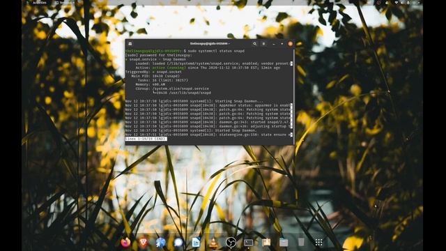This screenshot has height=251, width=446.
Task: Click the 'TriggeredBy: snapd.socket' line
Action: [153, 72]
